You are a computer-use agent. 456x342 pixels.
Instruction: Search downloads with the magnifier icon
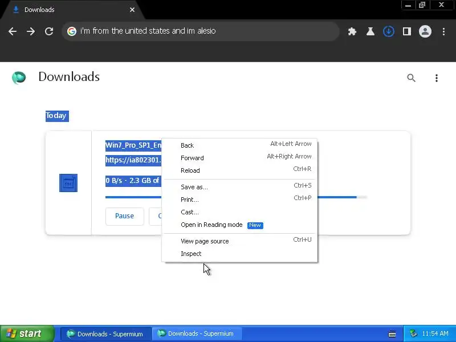click(x=411, y=78)
